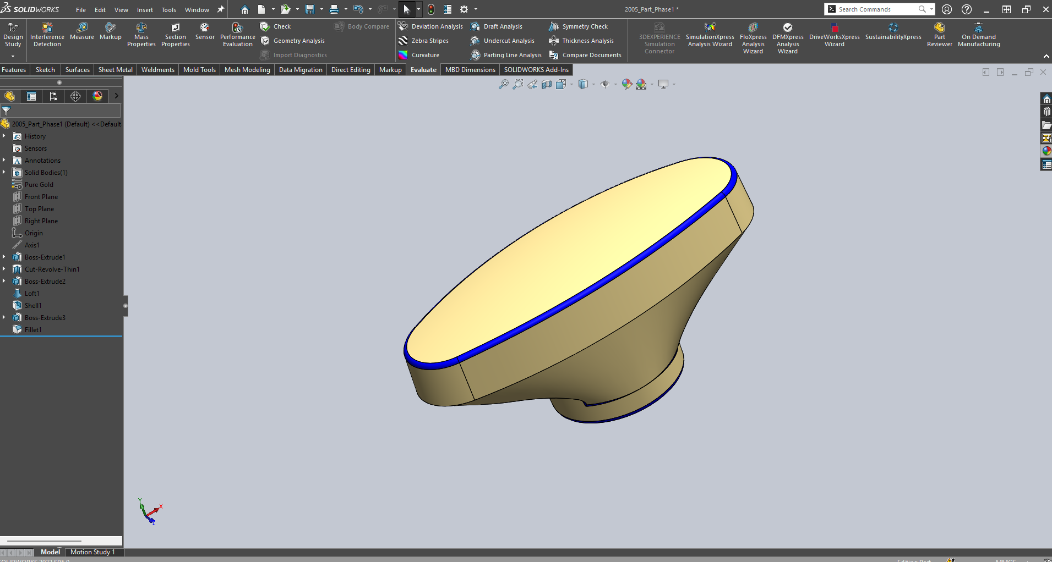1052x562 pixels.
Task: Click Geometry Analysis
Action: (293, 41)
